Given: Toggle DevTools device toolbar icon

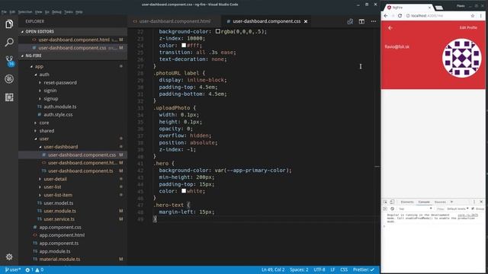Looking at the screenshot, I should (x=392, y=202).
